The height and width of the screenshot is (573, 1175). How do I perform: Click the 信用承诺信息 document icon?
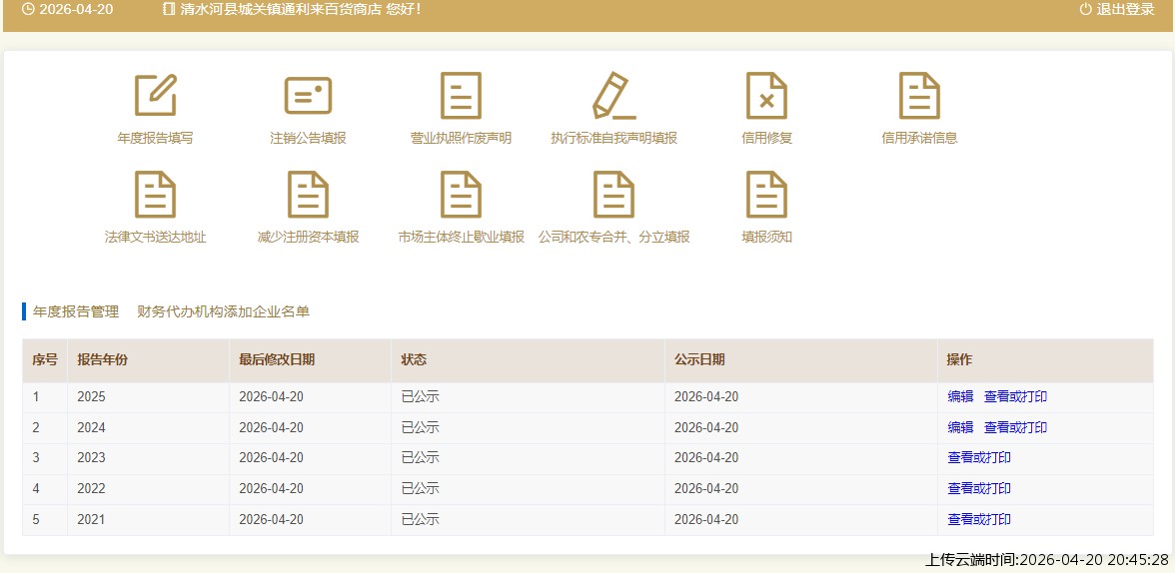point(919,96)
